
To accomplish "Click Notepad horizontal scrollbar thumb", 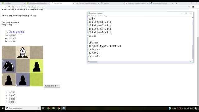I will [93, 62].
